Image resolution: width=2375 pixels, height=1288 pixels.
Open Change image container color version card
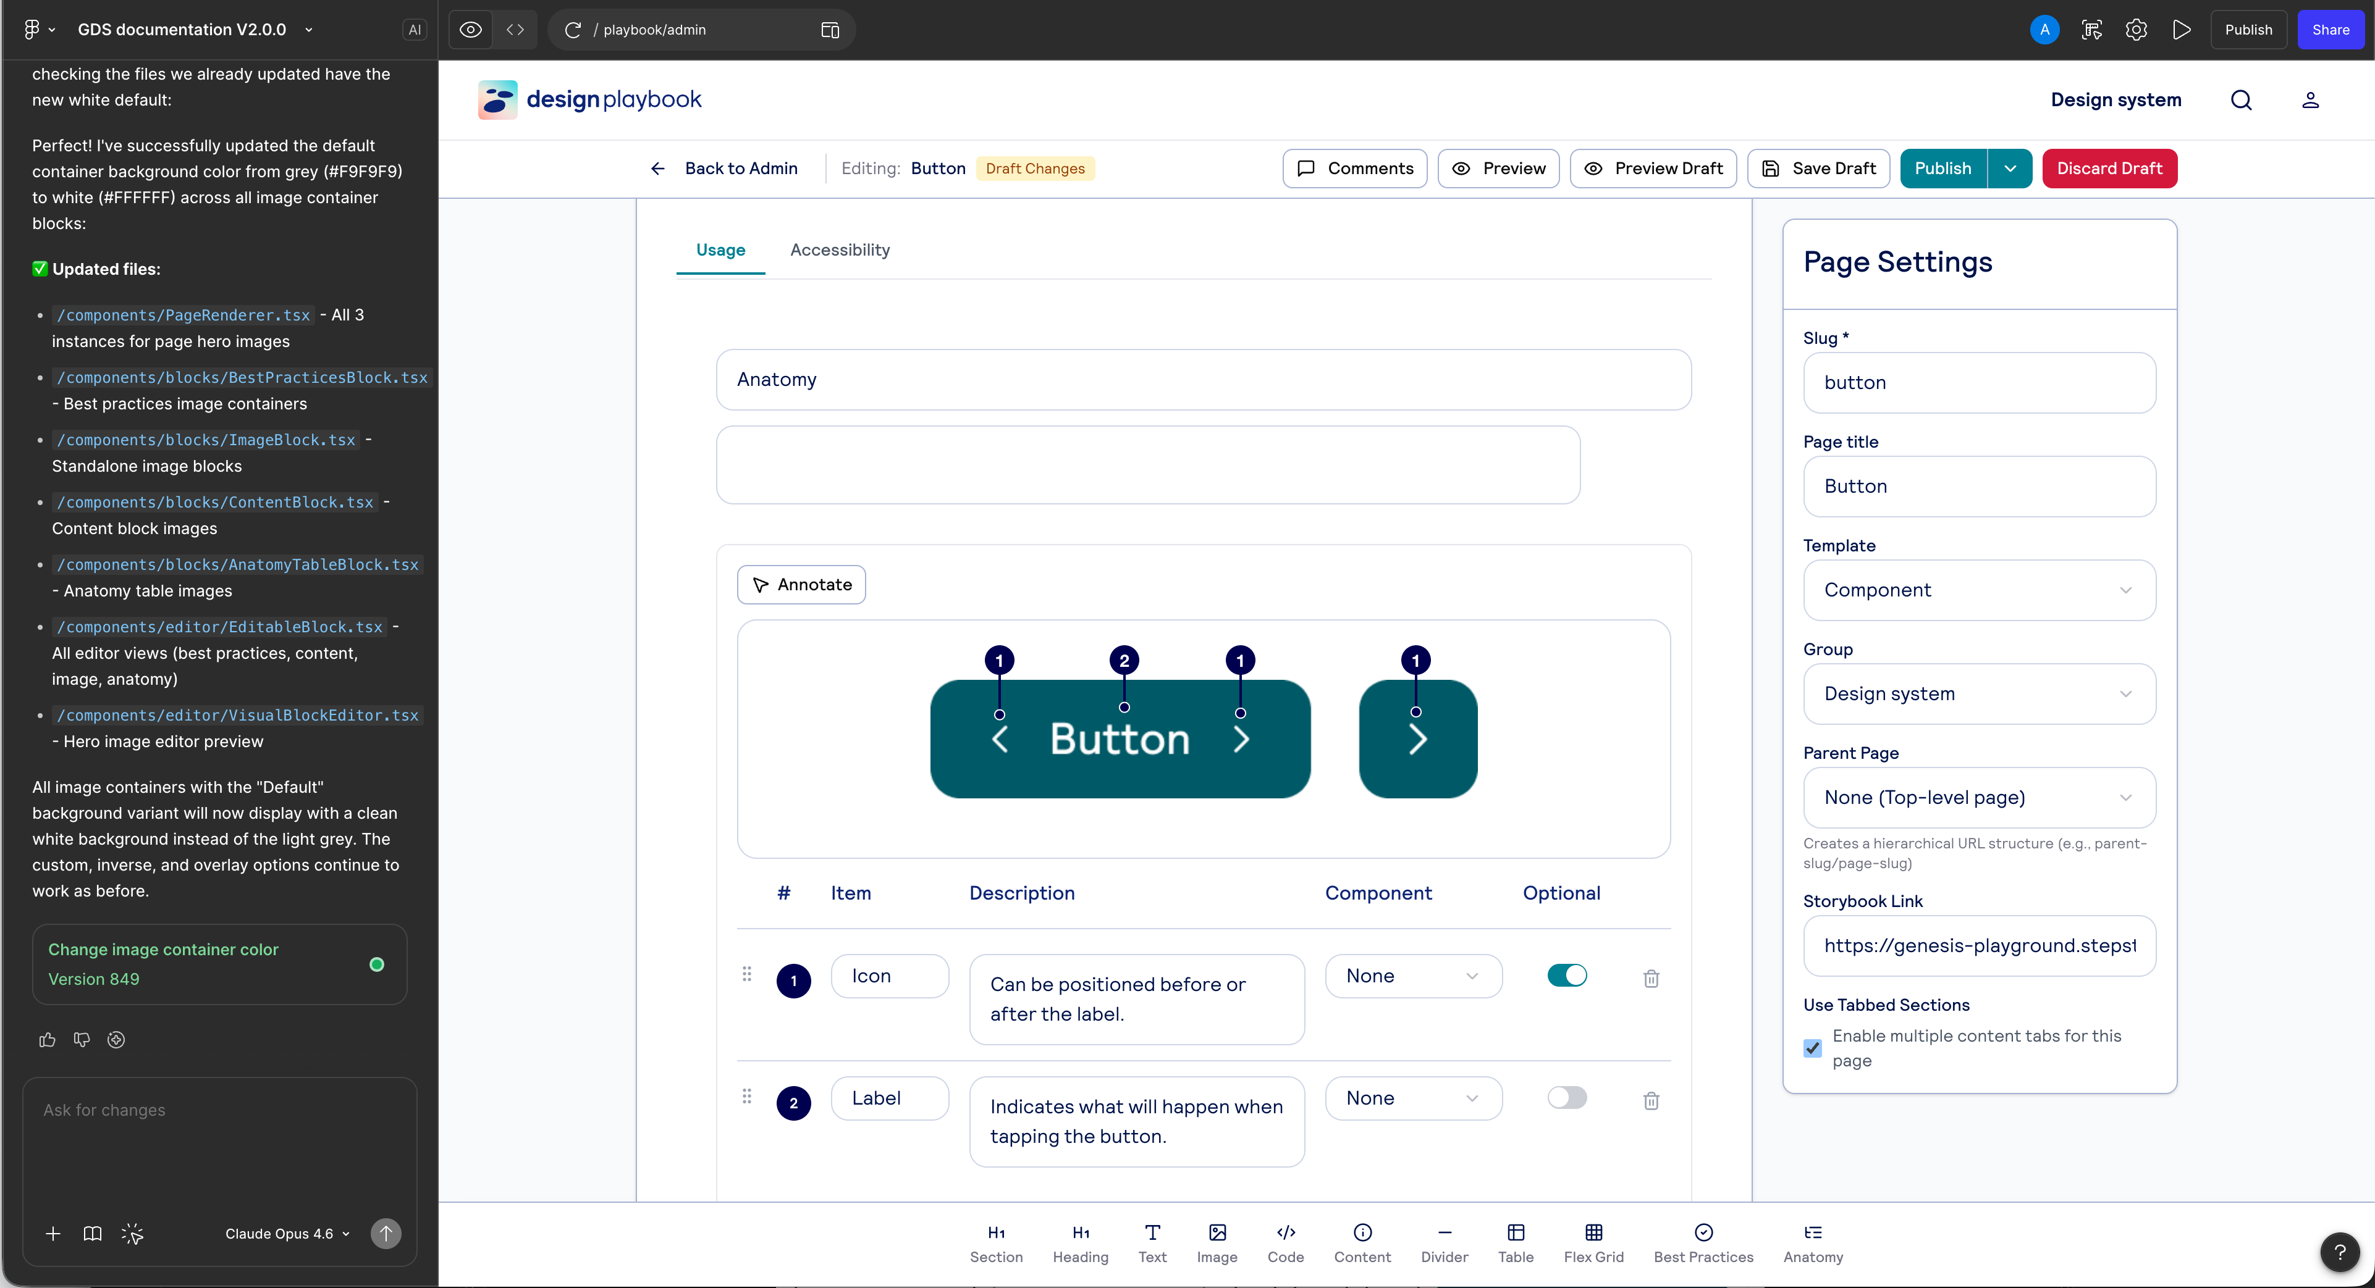pyautogui.click(x=219, y=964)
